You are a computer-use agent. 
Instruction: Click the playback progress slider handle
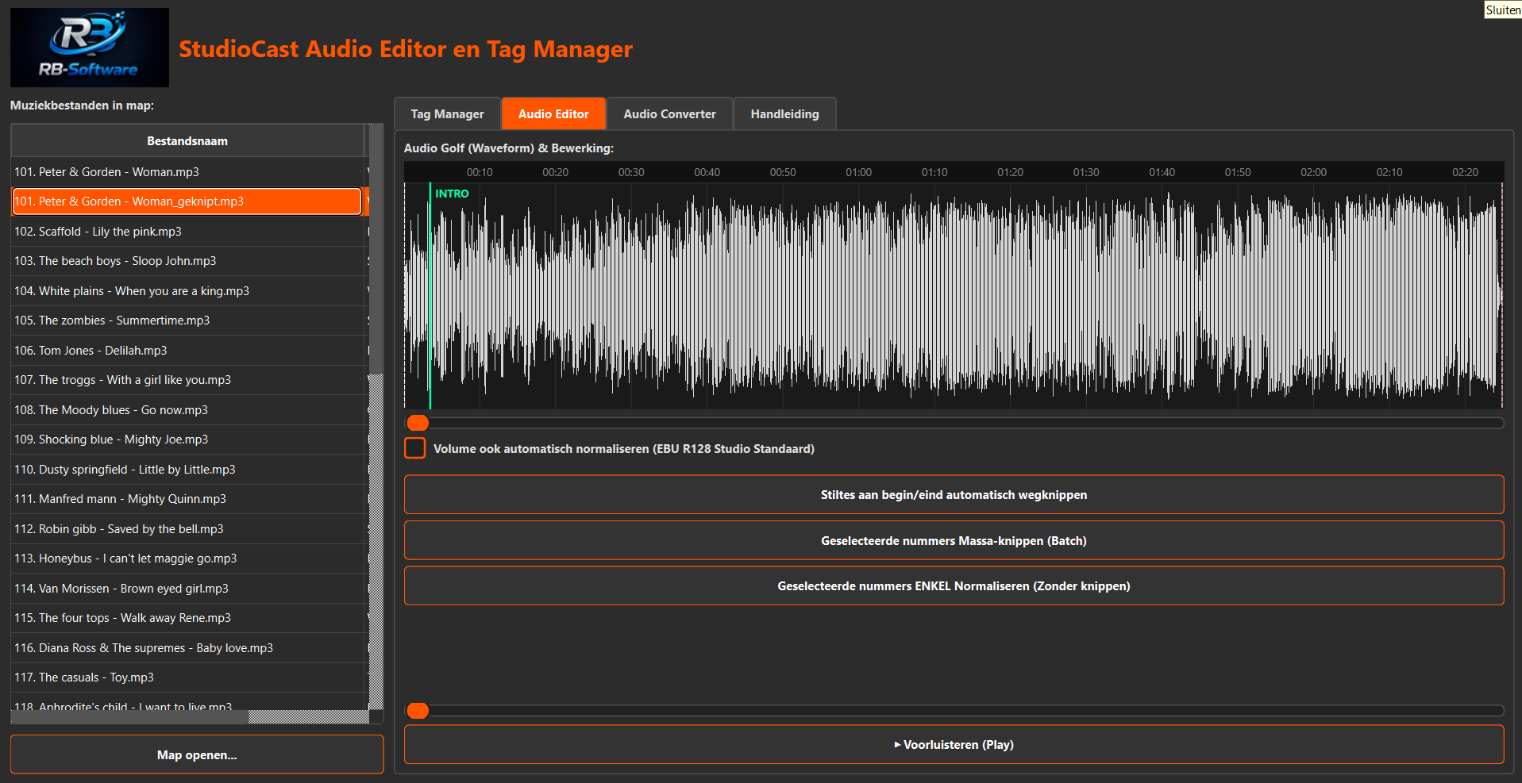[x=418, y=710]
